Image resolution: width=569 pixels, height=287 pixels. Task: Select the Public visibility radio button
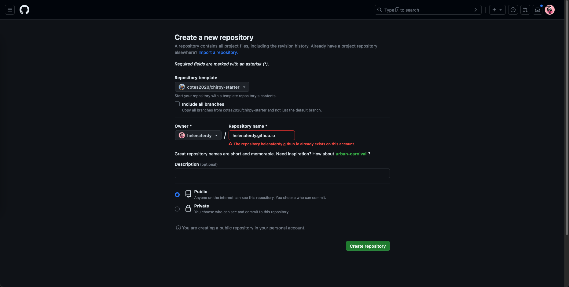[177, 195]
